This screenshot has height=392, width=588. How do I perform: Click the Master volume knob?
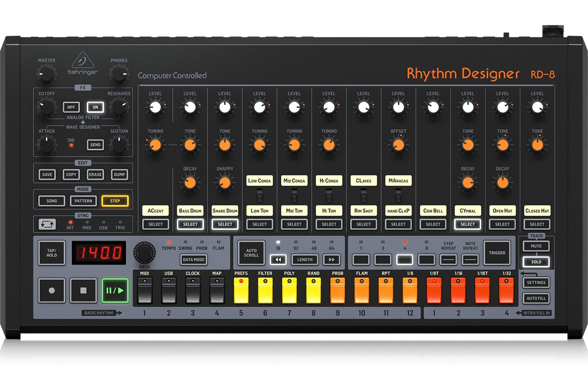(x=46, y=74)
